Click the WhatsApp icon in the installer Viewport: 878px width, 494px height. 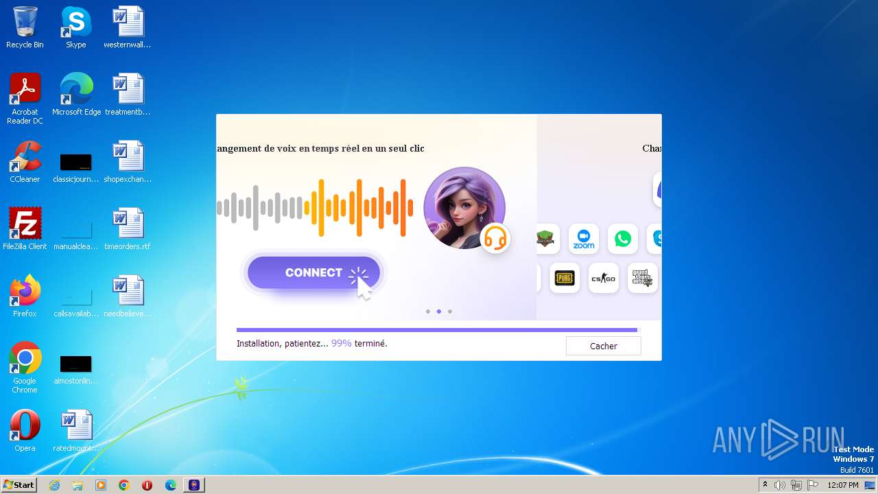tap(623, 239)
